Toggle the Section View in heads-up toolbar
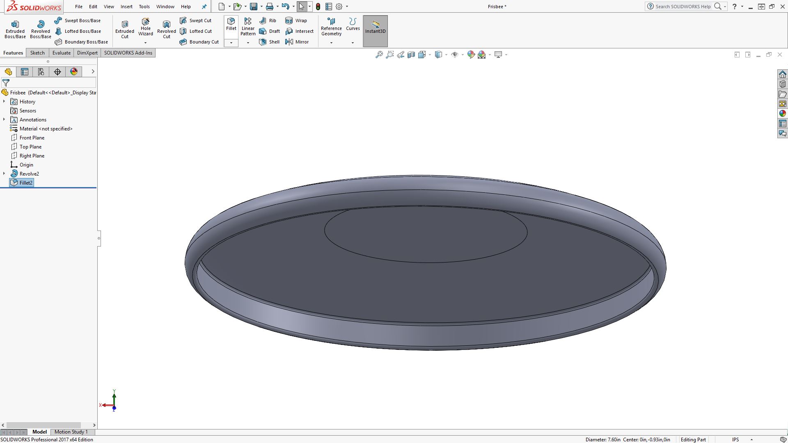Screen dimensions: 788x443 pyautogui.click(x=411, y=54)
